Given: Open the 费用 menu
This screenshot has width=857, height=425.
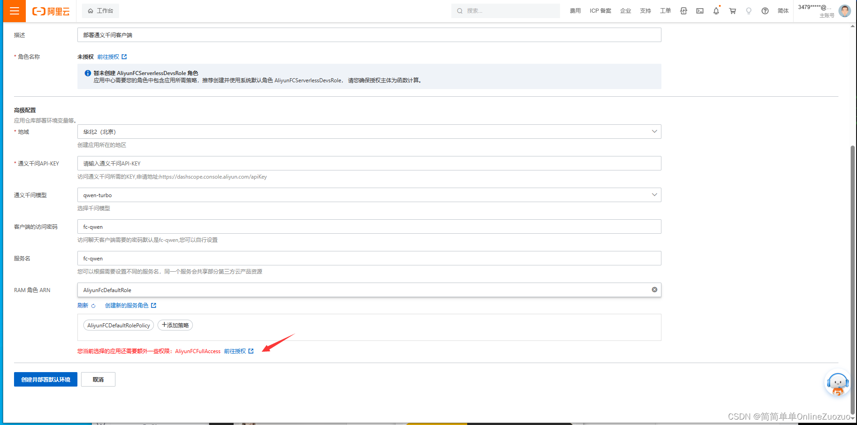Looking at the screenshot, I should pyautogui.click(x=575, y=11).
